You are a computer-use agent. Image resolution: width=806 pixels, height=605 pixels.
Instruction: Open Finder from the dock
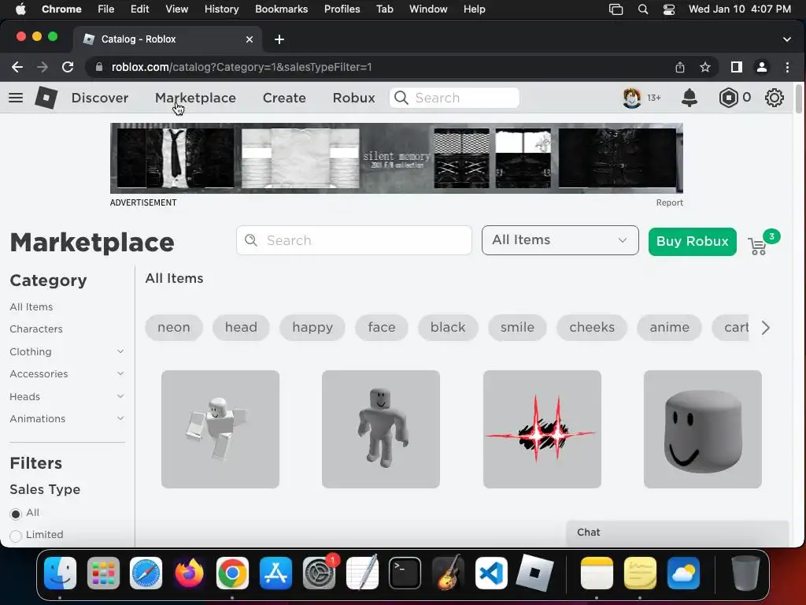(60, 573)
